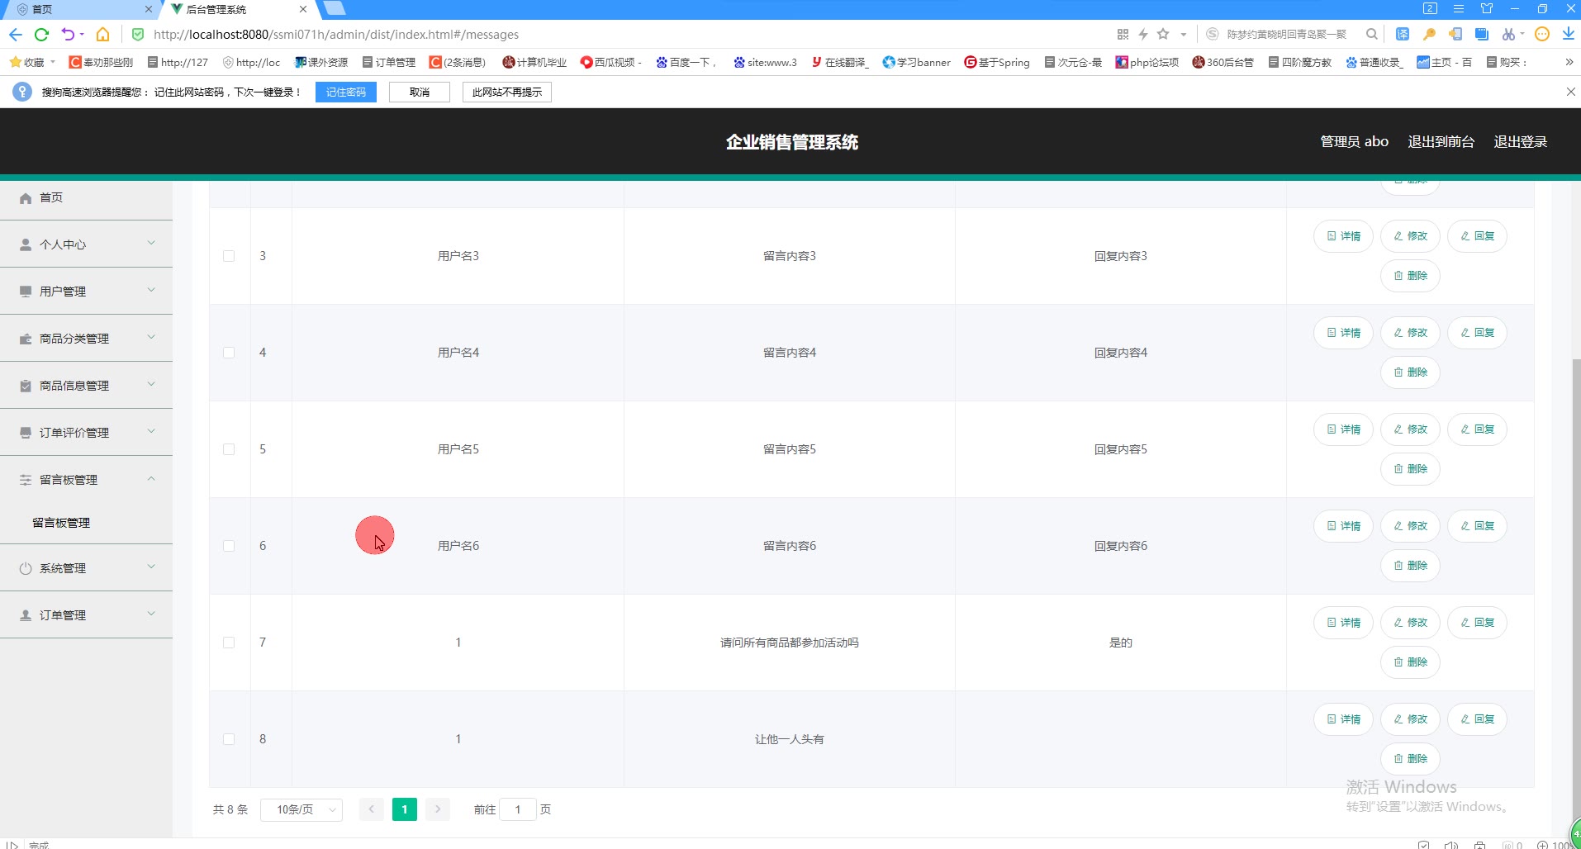
Task: Expand the 系统管理 sidebar menu
Action: click(x=86, y=568)
